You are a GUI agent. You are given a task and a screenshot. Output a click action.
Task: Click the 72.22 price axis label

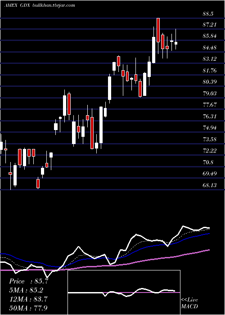click(210, 150)
